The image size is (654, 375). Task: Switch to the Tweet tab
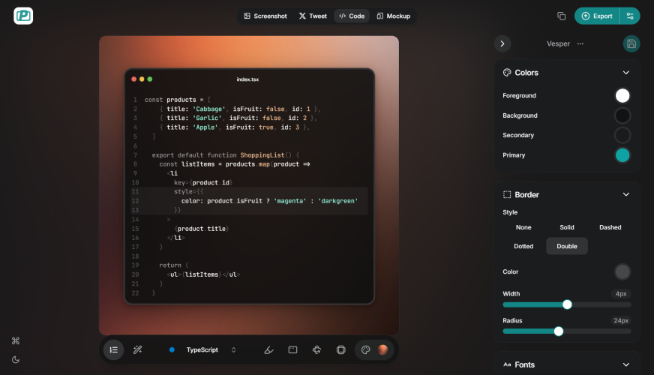[313, 16]
